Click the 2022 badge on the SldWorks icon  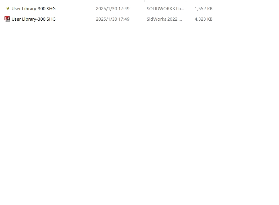click(8, 21)
